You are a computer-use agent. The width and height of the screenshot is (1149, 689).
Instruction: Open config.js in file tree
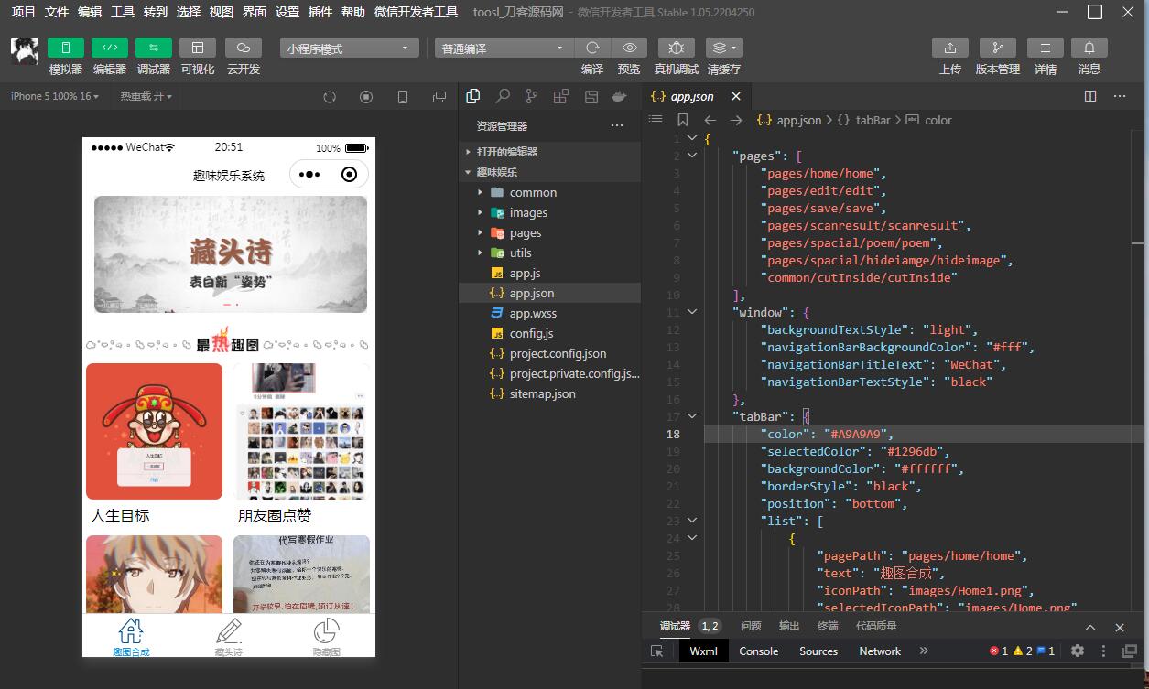click(549, 333)
